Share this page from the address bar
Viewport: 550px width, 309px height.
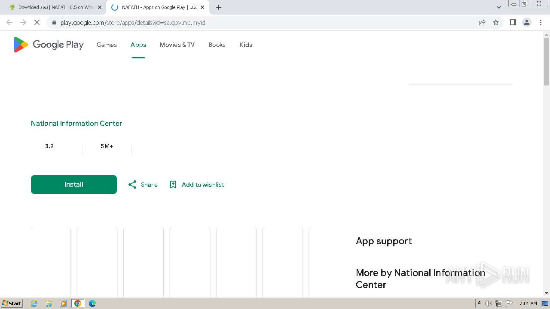coord(482,22)
